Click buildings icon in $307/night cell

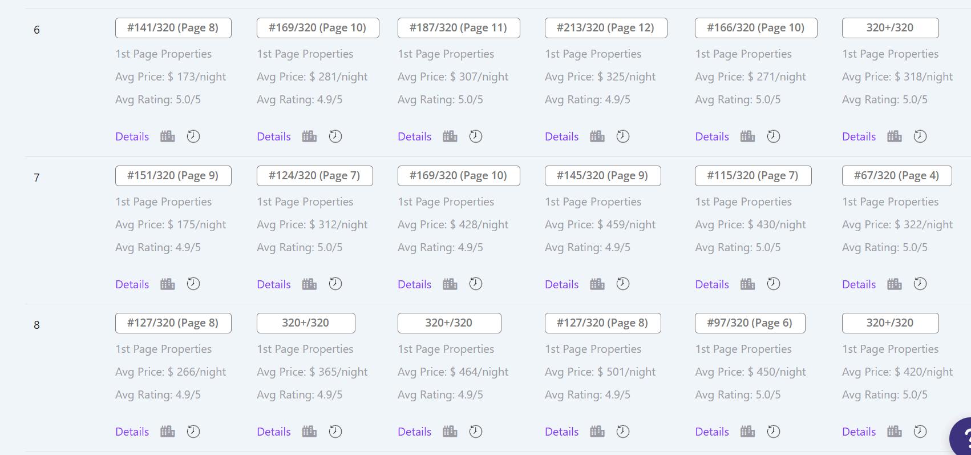450,136
